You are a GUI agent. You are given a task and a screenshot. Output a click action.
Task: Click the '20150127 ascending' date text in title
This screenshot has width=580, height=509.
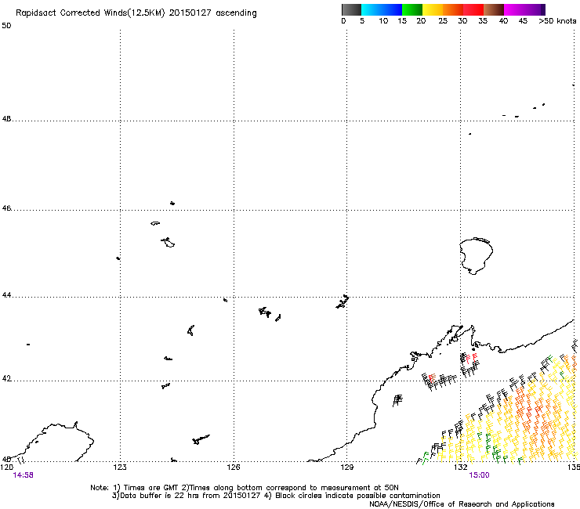(212, 13)
